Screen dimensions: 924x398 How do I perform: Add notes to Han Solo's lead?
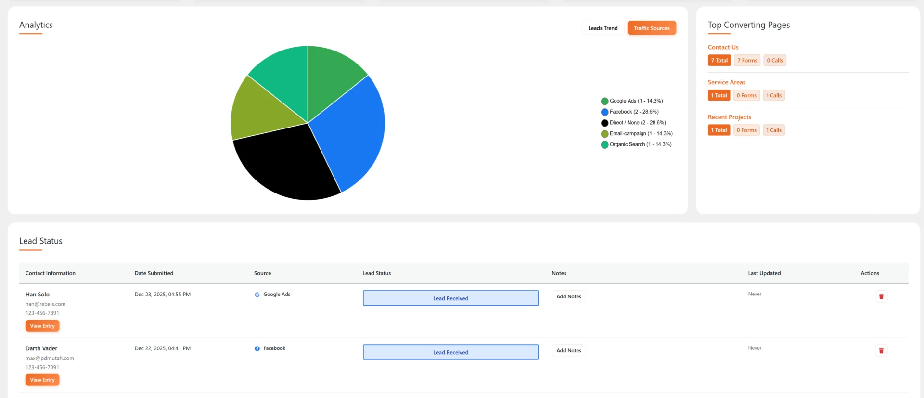569,296
